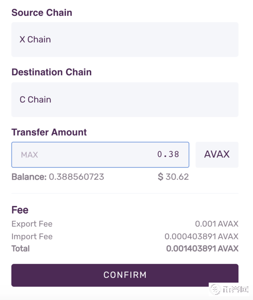Click the Fee section heading
Image resolution: width=253 pixels, height=300 pixels.
click(x=20, y=210)
